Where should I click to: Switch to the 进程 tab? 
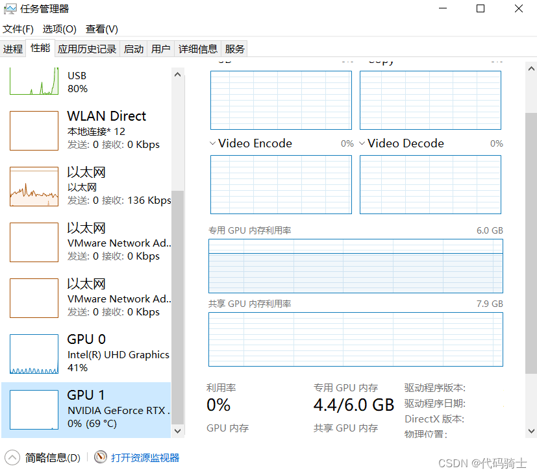(13, 48)
